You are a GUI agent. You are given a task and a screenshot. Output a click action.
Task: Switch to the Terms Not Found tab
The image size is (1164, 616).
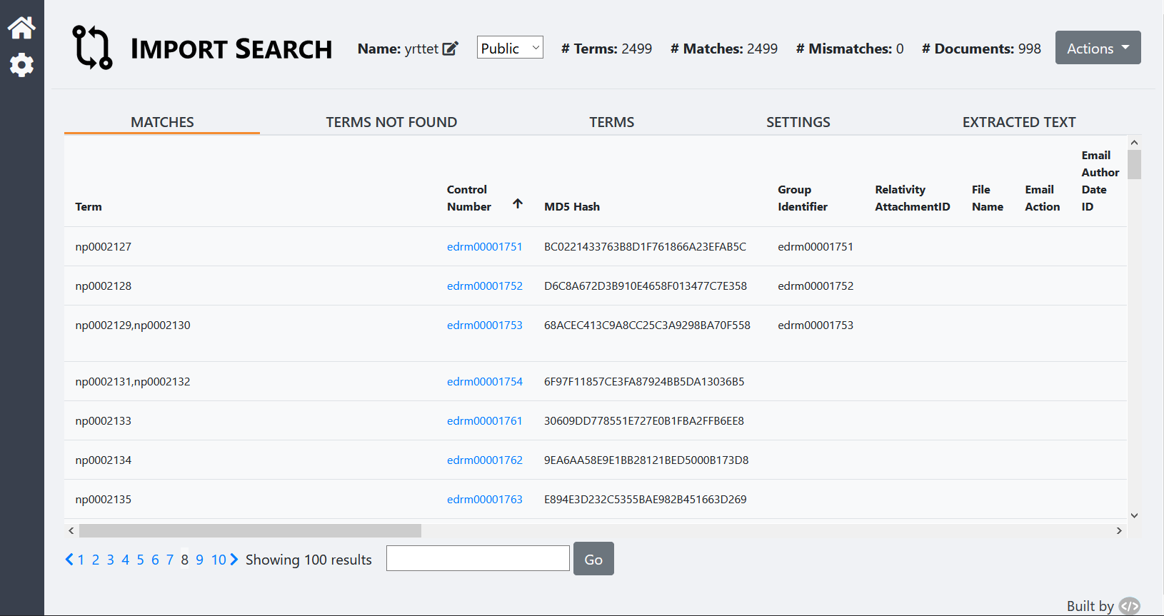391,122
